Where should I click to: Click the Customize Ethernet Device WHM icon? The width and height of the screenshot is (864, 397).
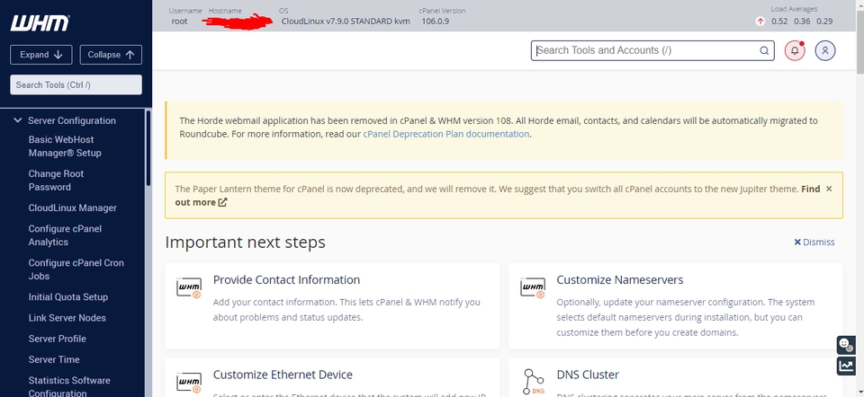point(189,383)
